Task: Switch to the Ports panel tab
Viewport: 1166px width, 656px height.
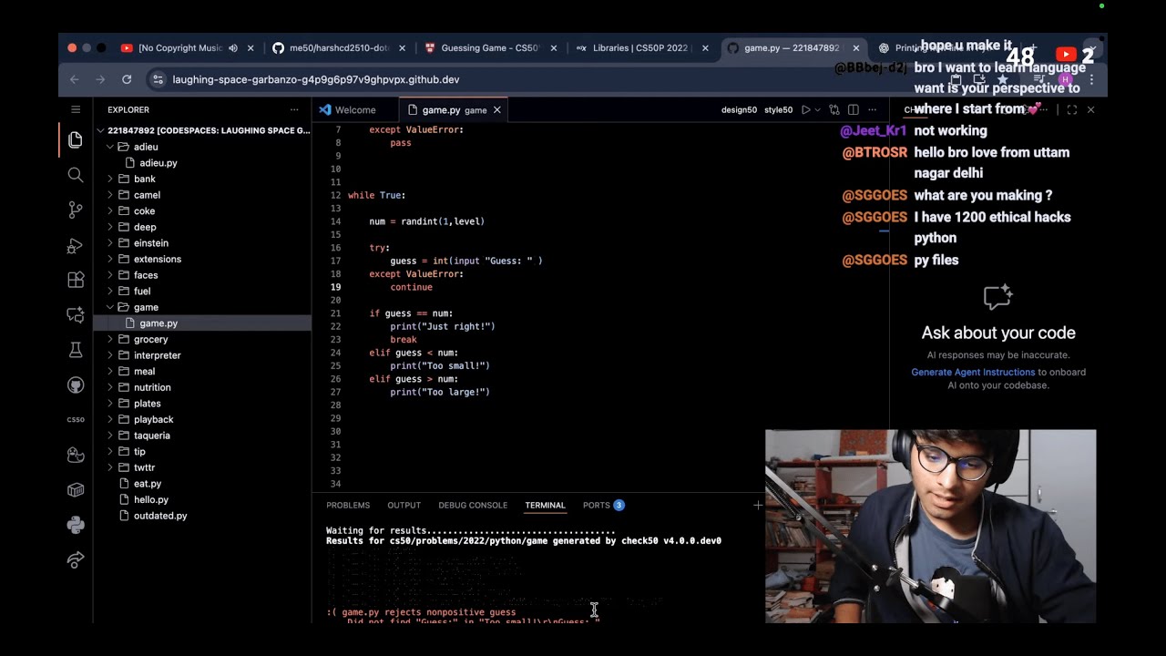Action: (x=603, y=505)
